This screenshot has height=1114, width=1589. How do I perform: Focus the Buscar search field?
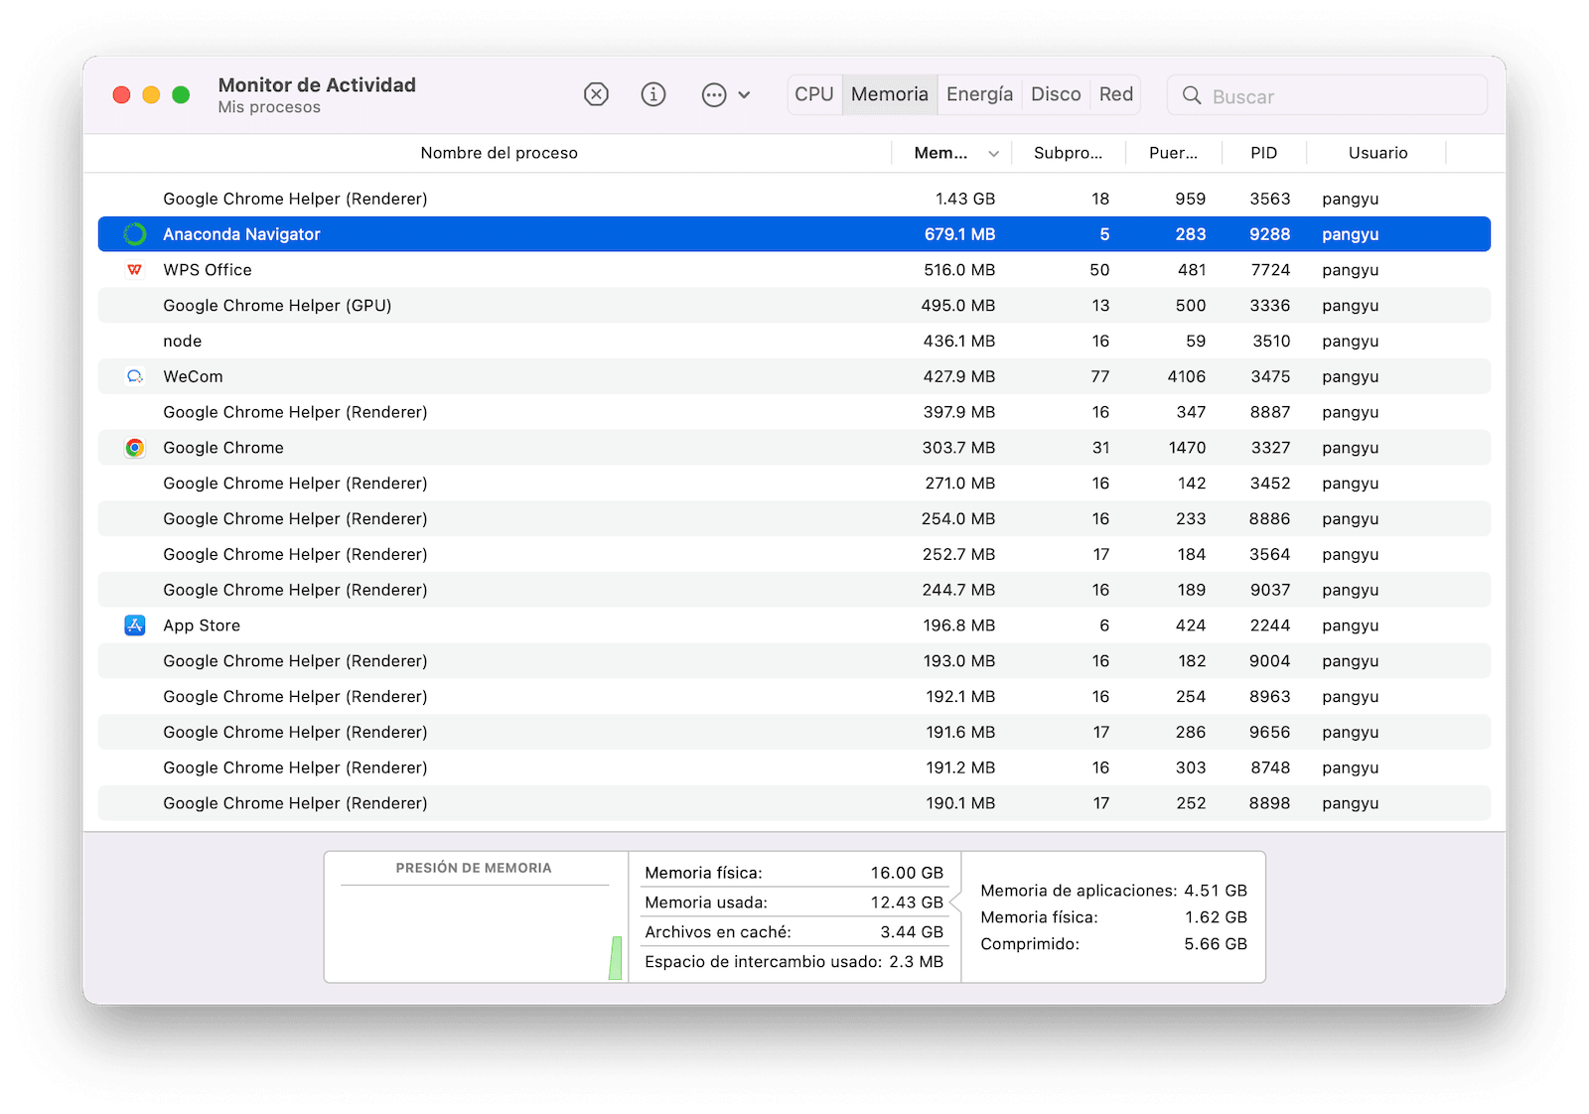click(x=1328, y=95)
